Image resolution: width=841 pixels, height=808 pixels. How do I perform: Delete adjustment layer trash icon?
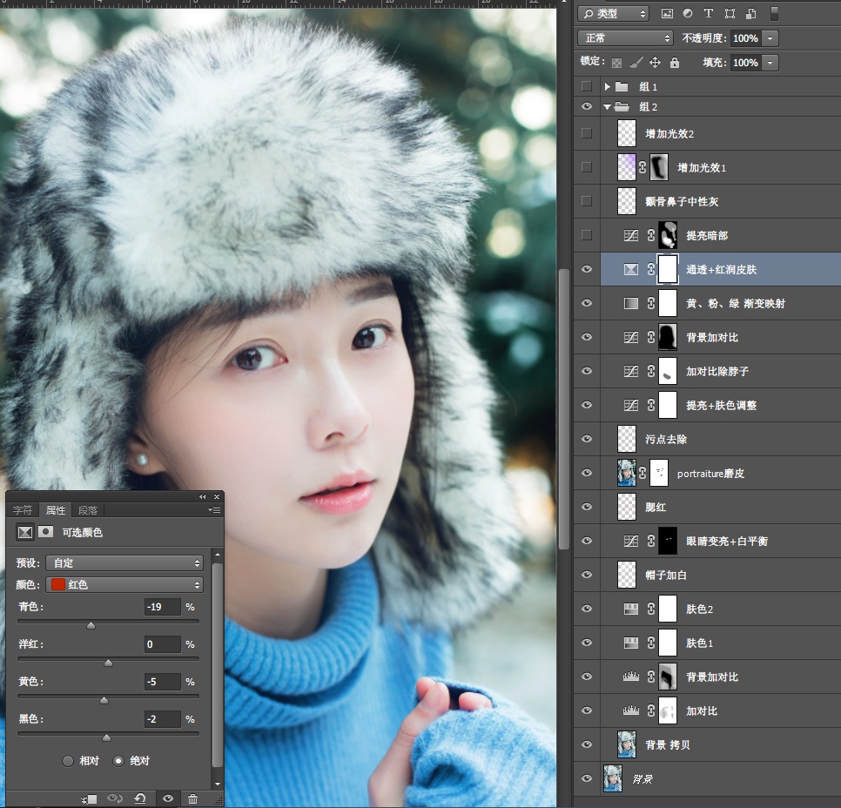[x=192, y=799]
